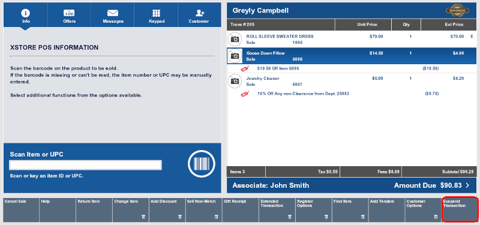Click customer name Greyly Campbell
This screenshot has height=225, width=480.
260,10
